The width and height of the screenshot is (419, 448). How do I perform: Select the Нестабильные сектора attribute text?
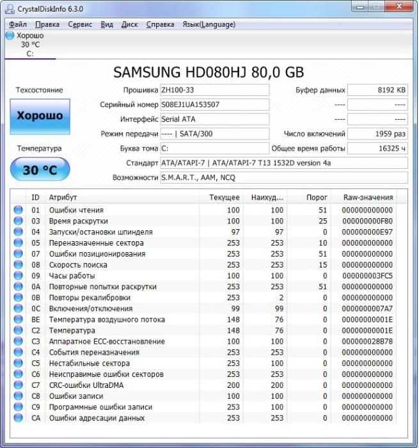pyautogui.click(x=90, y=364)
